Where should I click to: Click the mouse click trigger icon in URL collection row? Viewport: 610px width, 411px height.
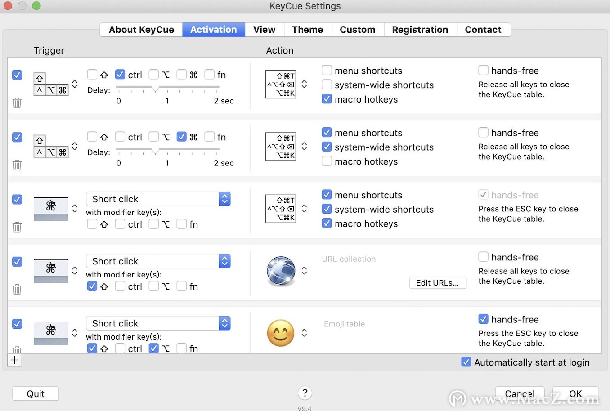coord(51,271)
